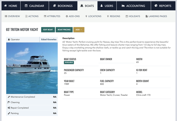Image resolution: width=177 pixels, height=121 pixels.
Task: Click the Available status badge
Action: point(69,63)
